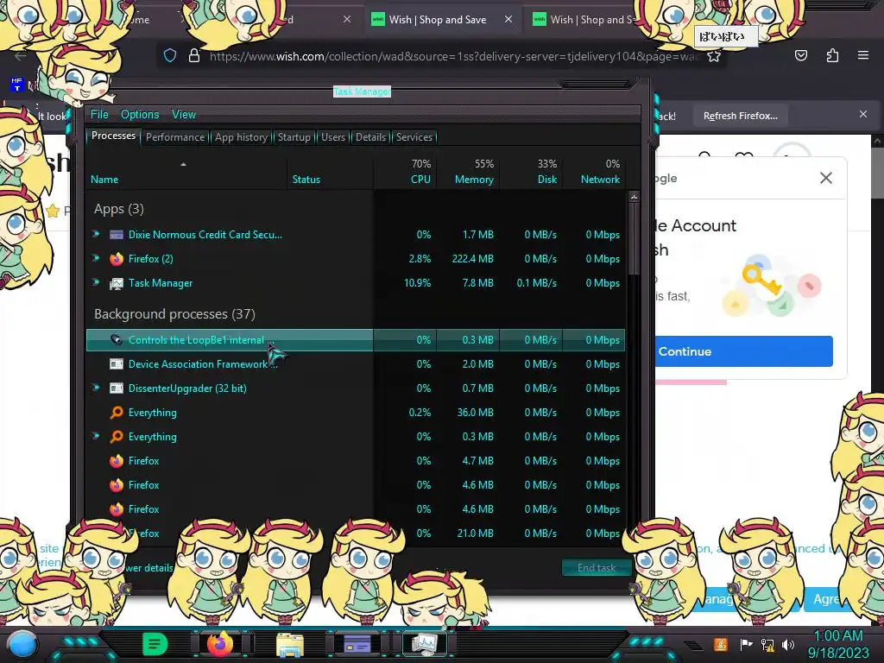Image resolution: width=884 pixels, height=663 pixels.
Task: Switch to the Startup tab
Action: pyautogui.click(x=294, y=137)
